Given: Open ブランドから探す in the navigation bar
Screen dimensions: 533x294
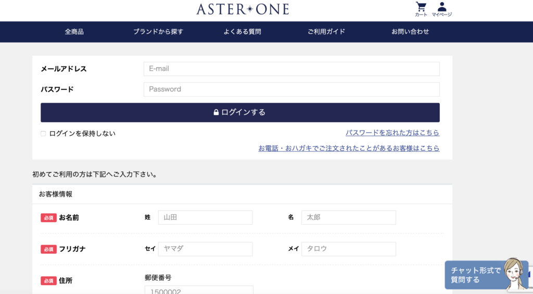Looking at the screenshot, I should (158, 32).
